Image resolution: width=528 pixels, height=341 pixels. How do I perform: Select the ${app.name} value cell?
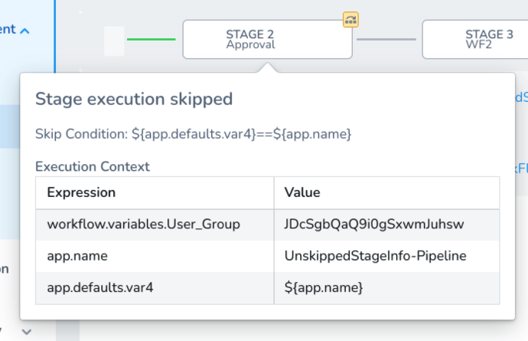coord(386,288)
